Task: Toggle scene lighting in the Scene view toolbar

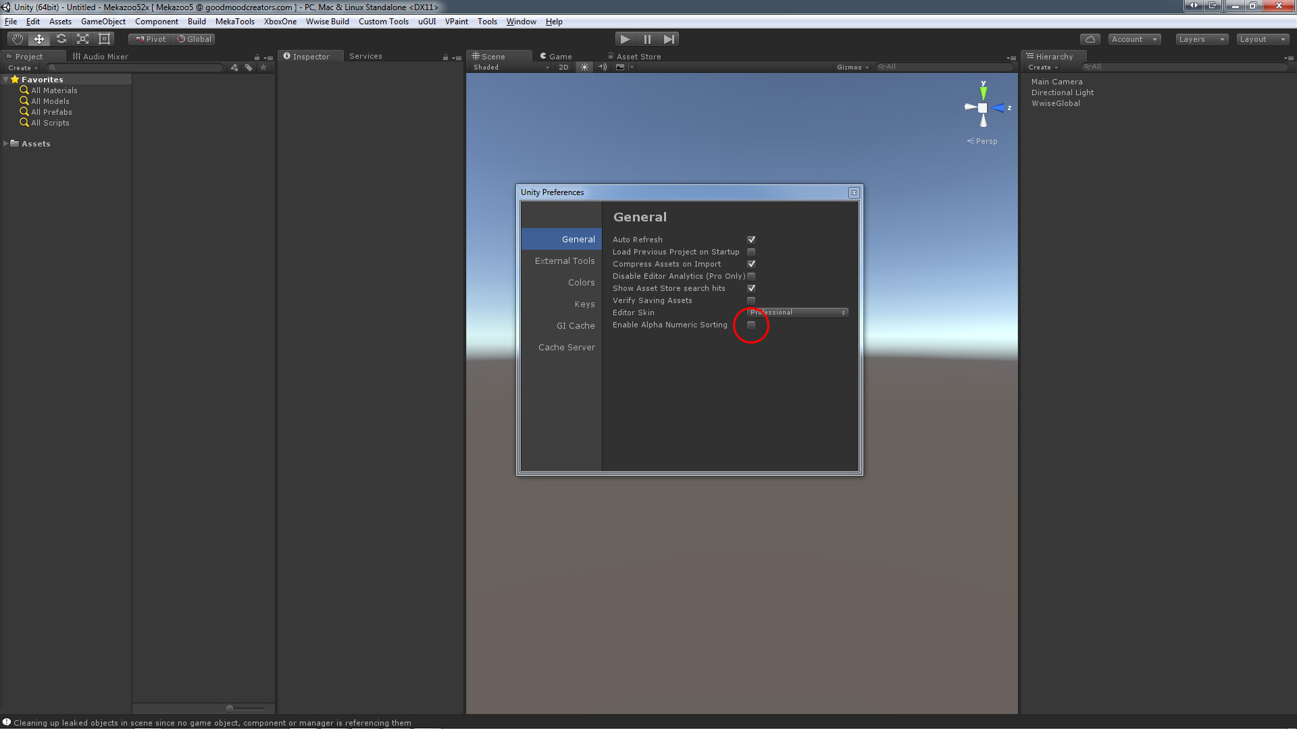Action: pos(584,67)
